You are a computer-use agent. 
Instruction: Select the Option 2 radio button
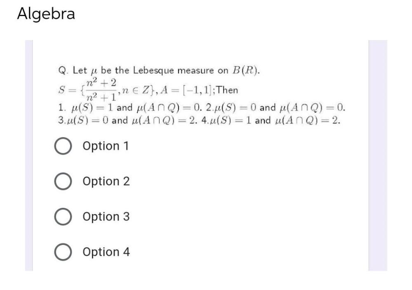click(64, 181)
